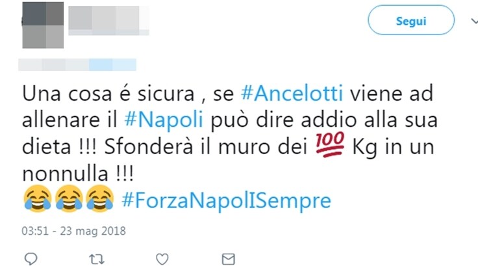Viewport: 478px width, 266px height.
Task: Retweet this tweet using the arrows icon
Action: tap(97, 259)
